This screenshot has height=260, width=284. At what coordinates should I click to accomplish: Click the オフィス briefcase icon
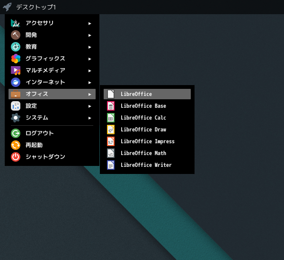[16, 94]
